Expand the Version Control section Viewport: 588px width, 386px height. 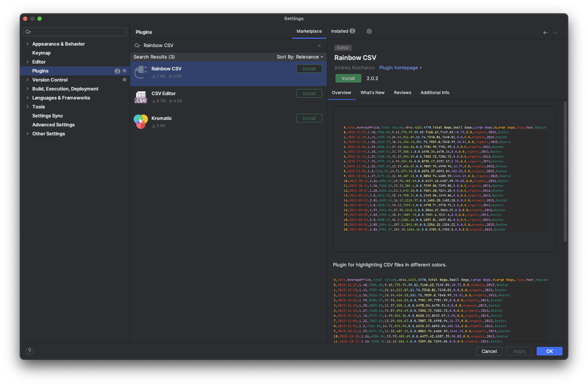[x=27, y=80]
